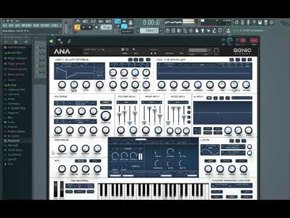Select first tab in OSC 4 sampler section
Screen dimensions: 290x218
232,59
